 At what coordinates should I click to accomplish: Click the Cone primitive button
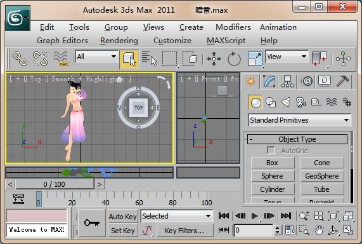click(322, 163)
